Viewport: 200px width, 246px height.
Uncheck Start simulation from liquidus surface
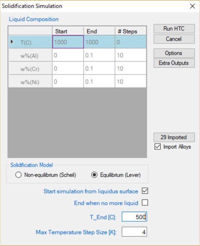click(145, 191)
